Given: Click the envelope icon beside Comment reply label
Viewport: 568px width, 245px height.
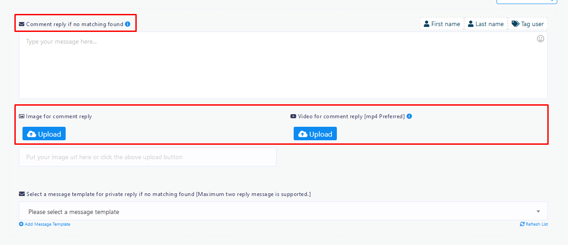Looking at the screenshot, I should (22, 24).
